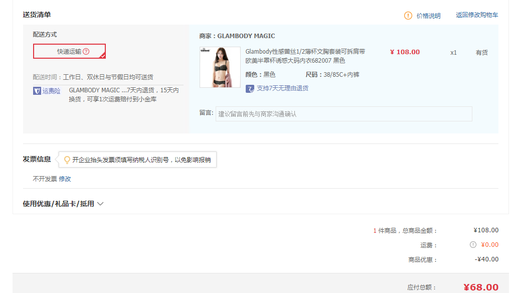Open the 运费险 freight insurance link
This screenshot has width=513, height=293.
click(x=51, y=91)
